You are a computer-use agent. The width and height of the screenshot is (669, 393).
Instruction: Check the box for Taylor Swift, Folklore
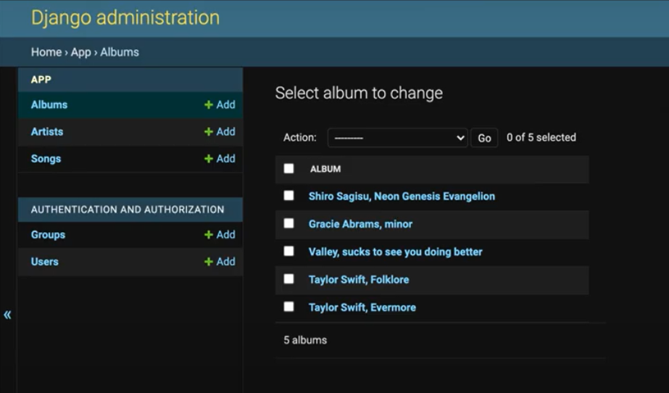289,278
